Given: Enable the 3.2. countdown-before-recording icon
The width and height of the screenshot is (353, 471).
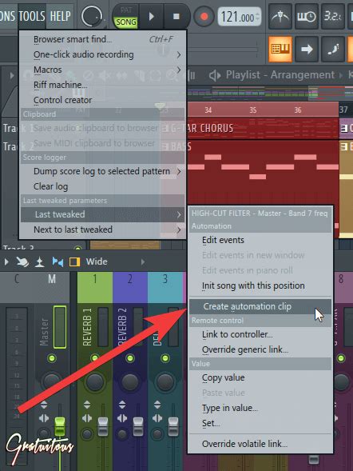Looking at the screenshot, I should pyautogui.click(x=332, y=16).
